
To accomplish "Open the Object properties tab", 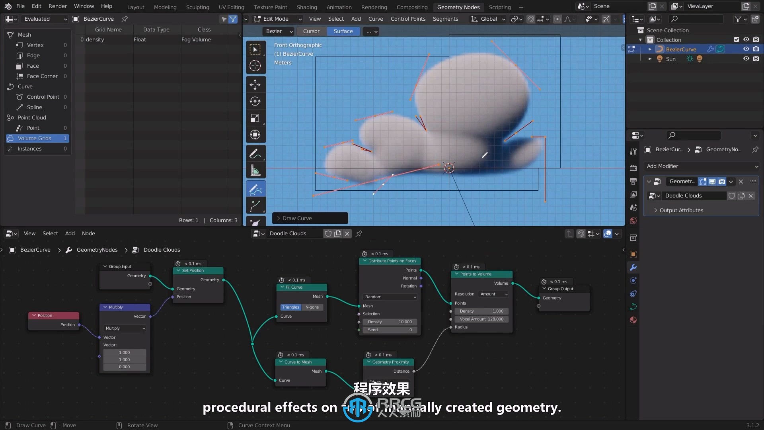I will (x=633, y=254).
